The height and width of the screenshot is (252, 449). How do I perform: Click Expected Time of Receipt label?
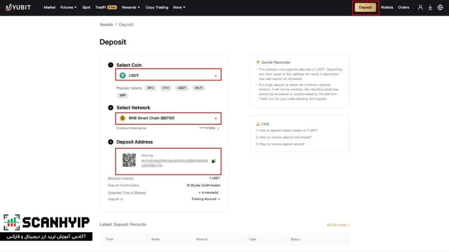click(x=127, y=192)
